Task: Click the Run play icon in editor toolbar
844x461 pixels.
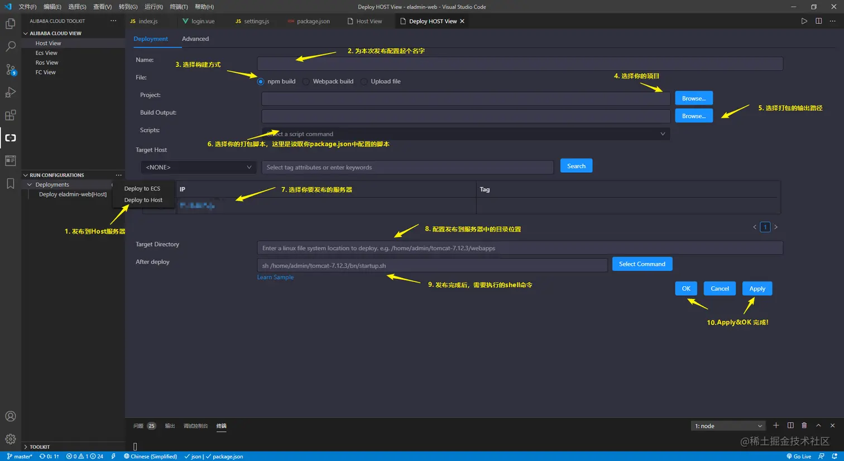Action: (x=804, y=21)
